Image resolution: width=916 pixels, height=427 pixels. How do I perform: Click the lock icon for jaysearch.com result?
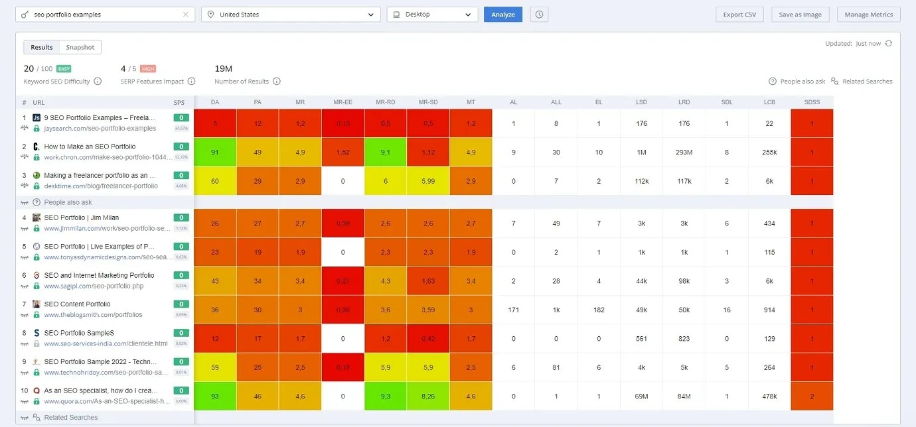point(37,129)
